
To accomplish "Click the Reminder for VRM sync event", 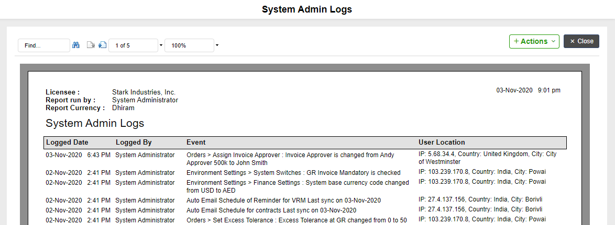I will (283, 200).
